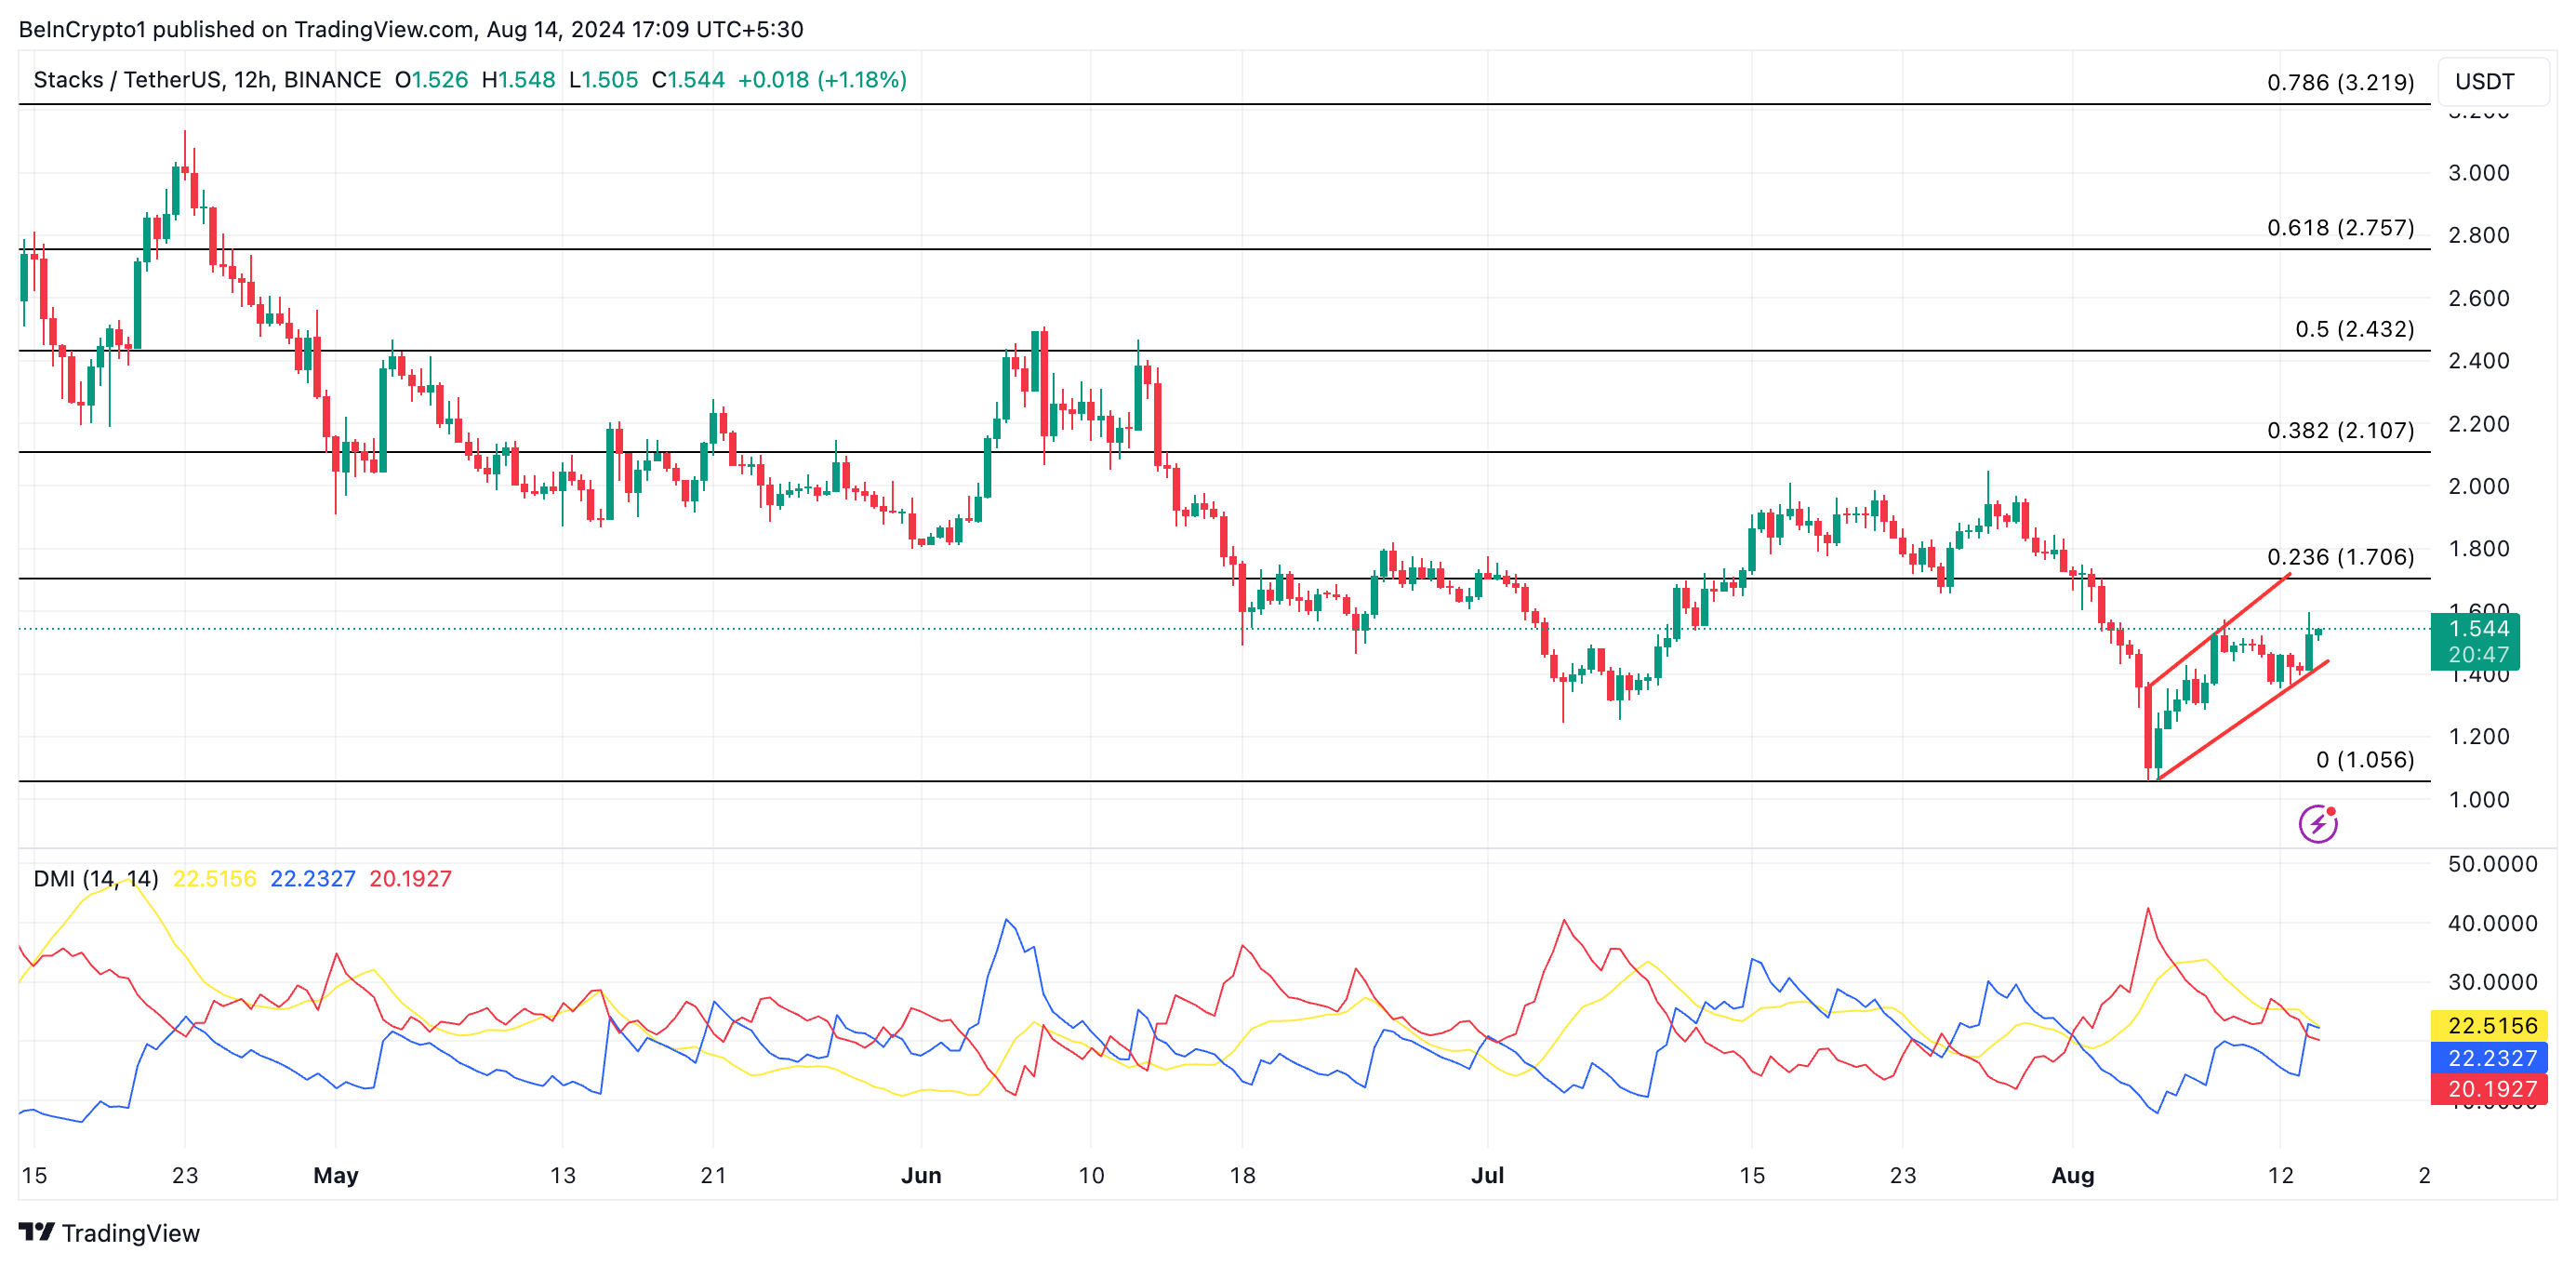Click the red 20.1927 value tag
The height and width of the screenshot is (1265, 2576).
point(2491,1088)
